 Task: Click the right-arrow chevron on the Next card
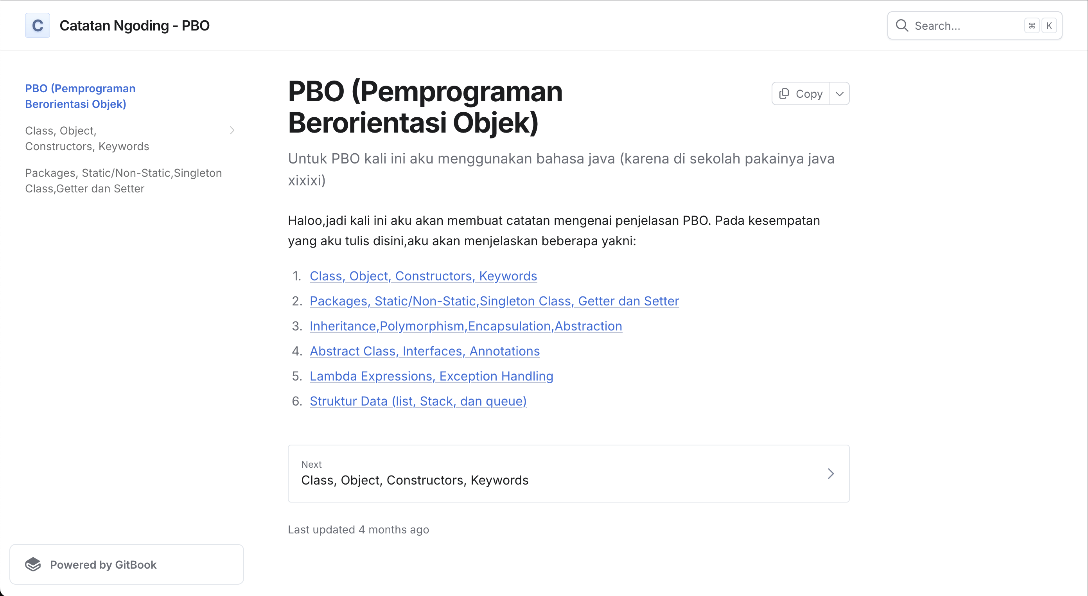tap(831, 474)
